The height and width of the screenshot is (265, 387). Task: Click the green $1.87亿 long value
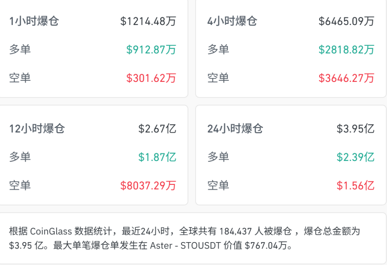tap(157, 157)
